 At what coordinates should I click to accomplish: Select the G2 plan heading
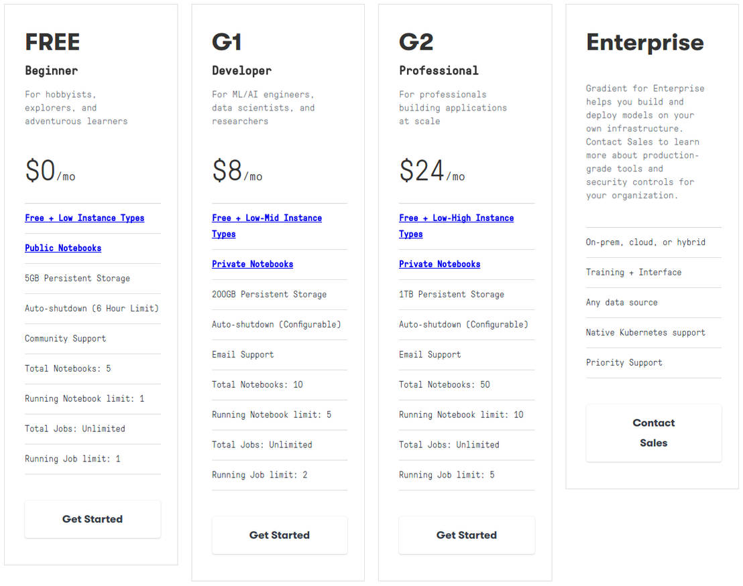point(416,42)
